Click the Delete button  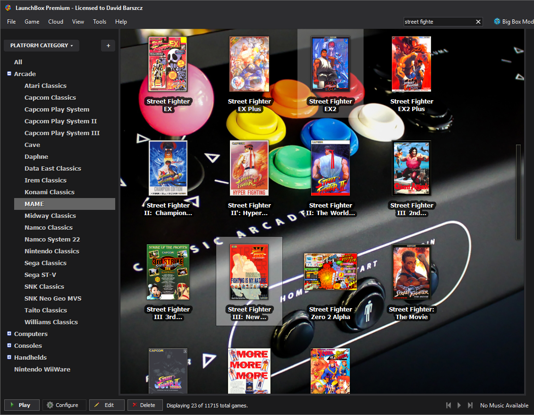[x=145, y=405]
